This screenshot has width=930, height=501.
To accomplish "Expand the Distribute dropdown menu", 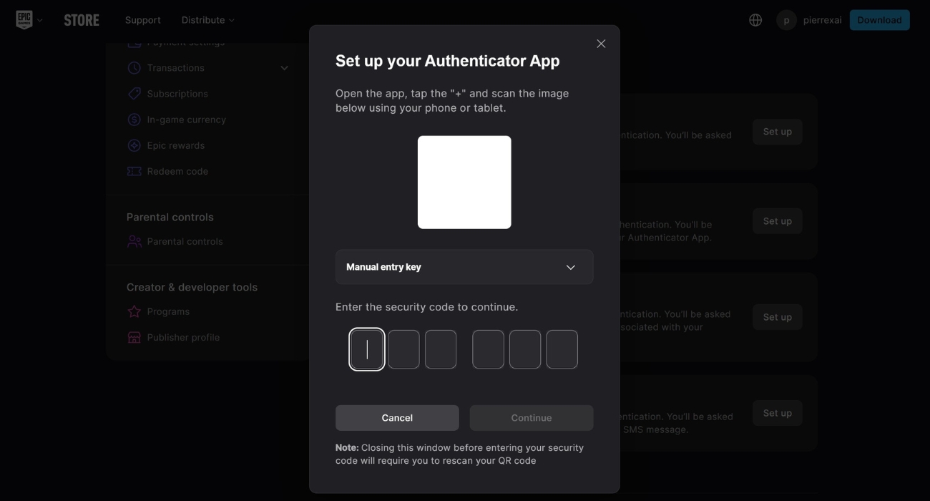I will coord(208,20).
